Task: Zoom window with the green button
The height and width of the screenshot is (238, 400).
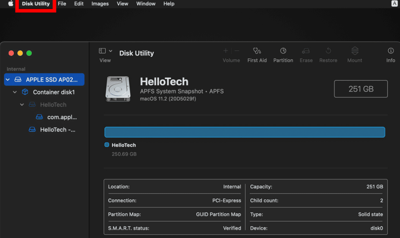Action: [29, 53]
